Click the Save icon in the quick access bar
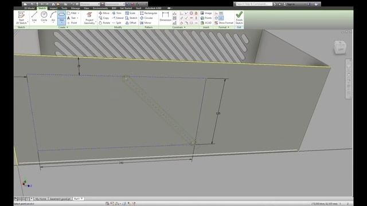 tap(37, 4)
